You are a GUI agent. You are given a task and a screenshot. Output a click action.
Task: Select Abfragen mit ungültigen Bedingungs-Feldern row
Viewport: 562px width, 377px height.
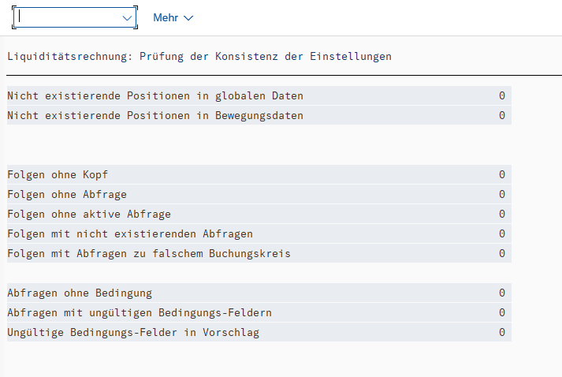[x=140, y=313]
